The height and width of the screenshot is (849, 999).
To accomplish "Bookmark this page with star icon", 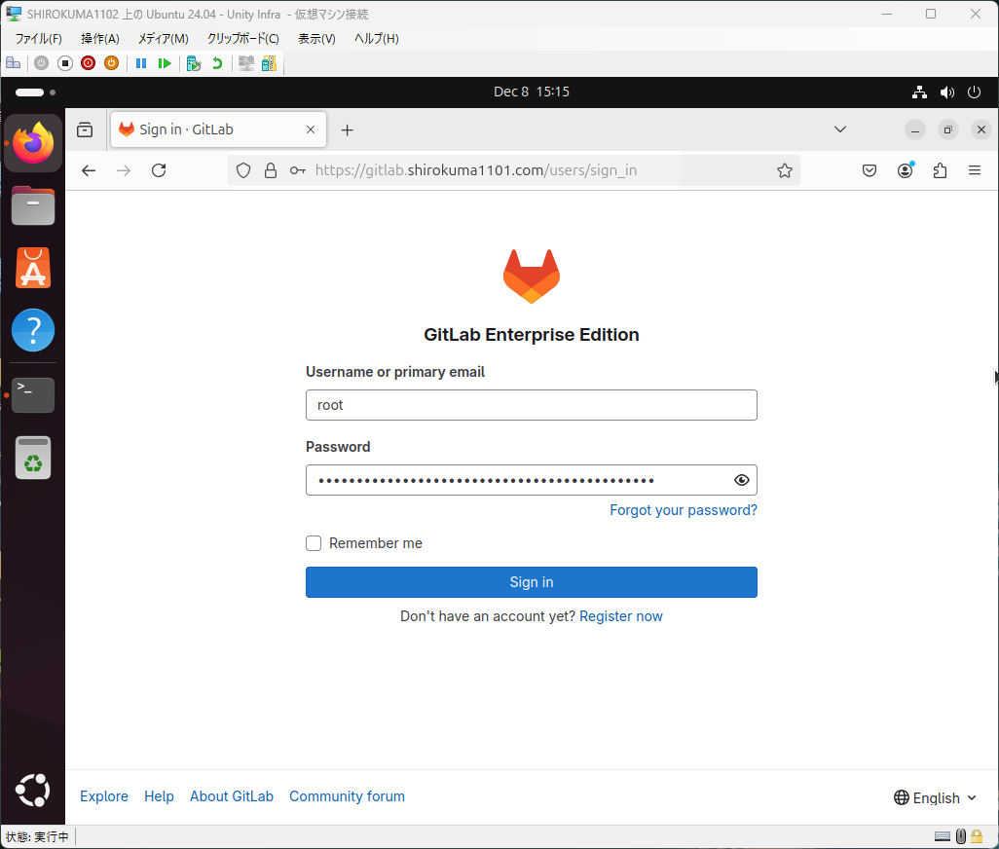I will point(784,170).
